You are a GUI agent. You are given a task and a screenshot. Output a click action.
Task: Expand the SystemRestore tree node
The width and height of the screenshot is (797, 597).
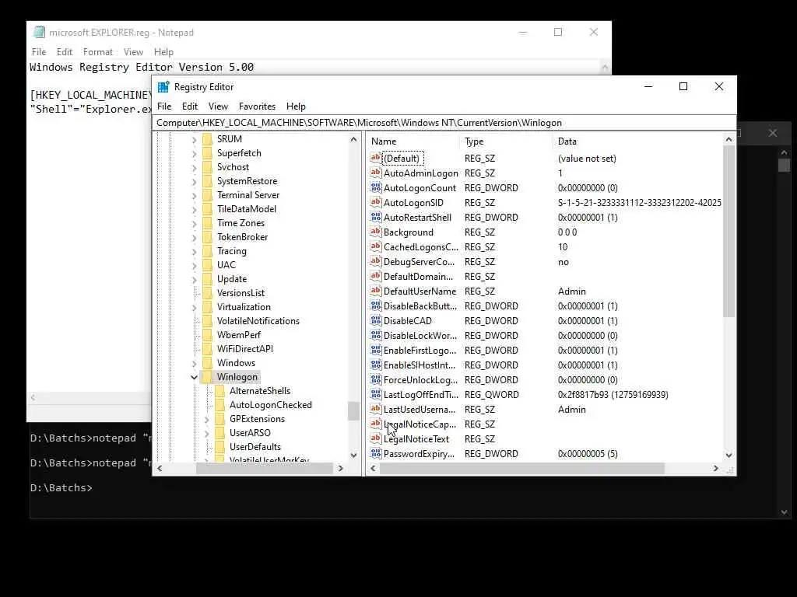(194, 181)
